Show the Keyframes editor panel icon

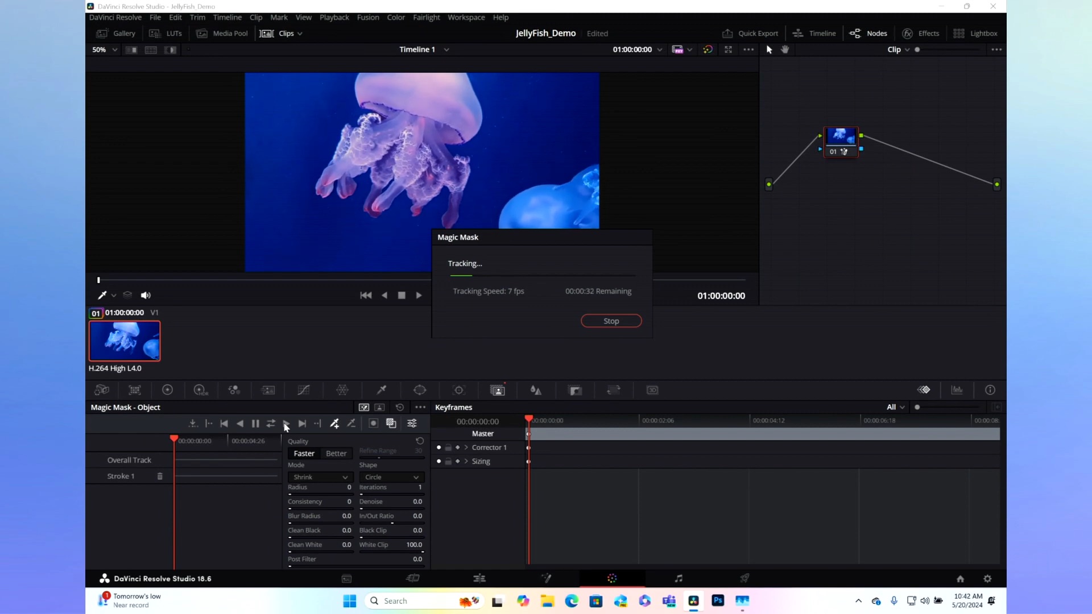point(924,390)
